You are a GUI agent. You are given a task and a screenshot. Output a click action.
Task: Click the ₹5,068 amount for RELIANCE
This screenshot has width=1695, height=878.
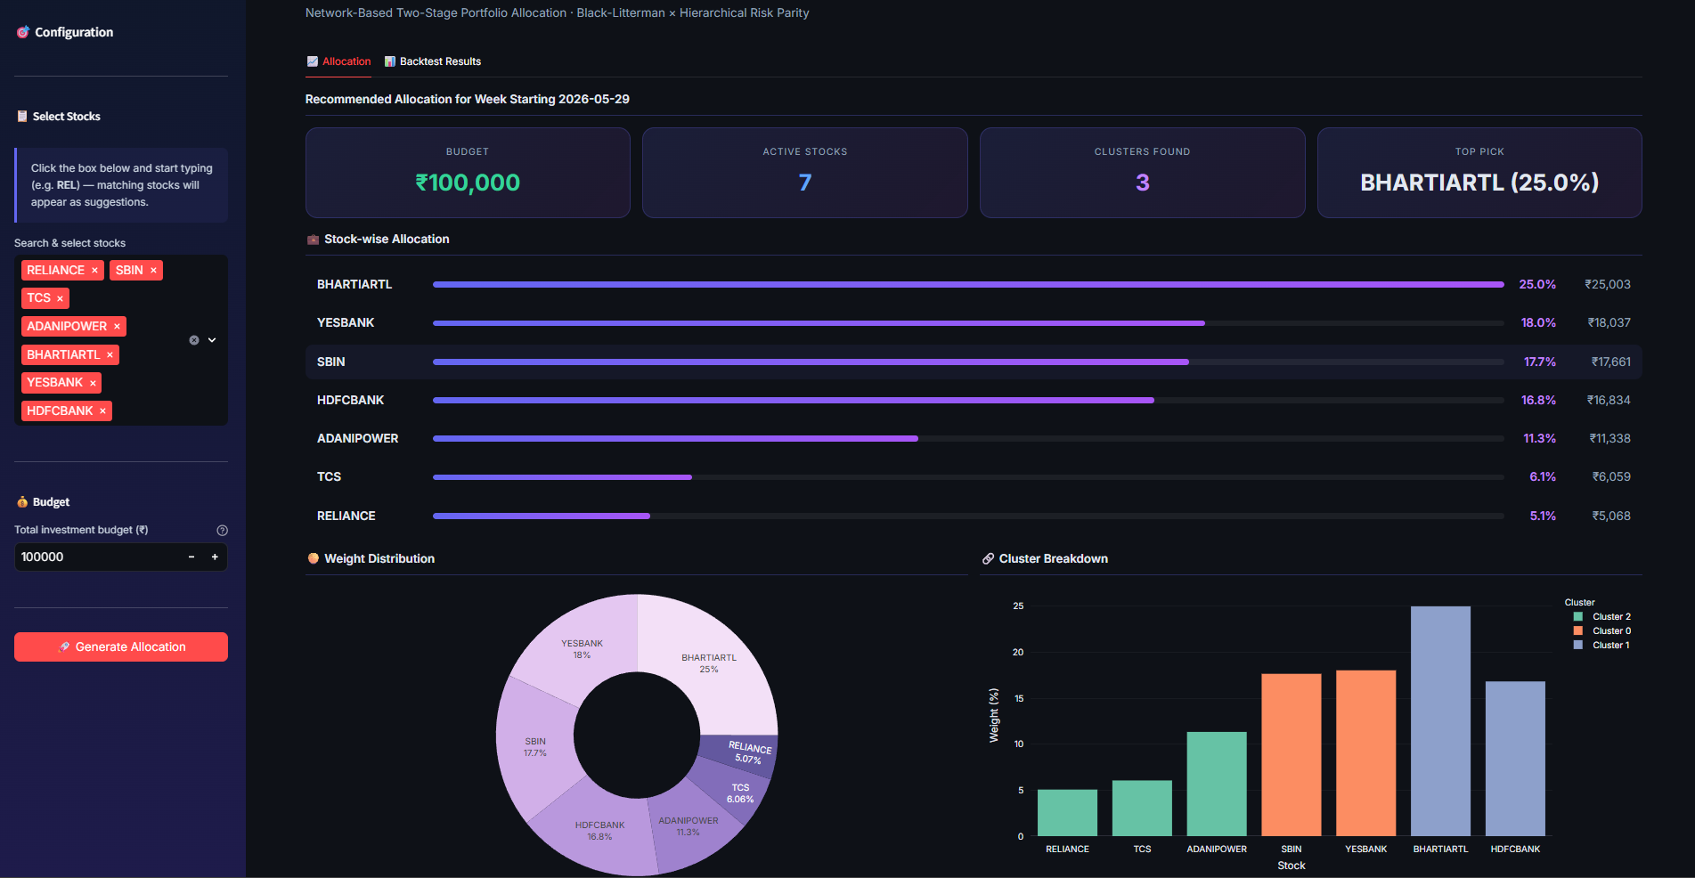coord(1611,516)
